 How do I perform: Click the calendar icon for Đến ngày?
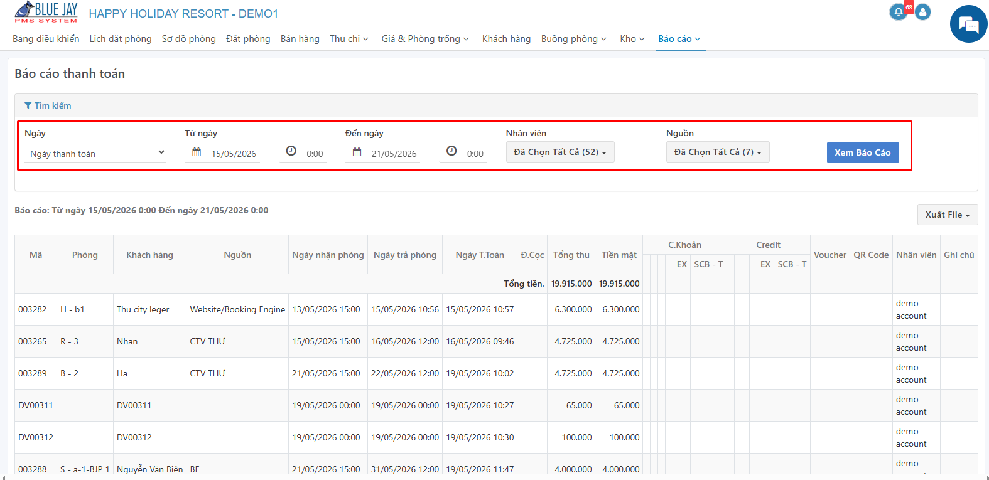357,152
